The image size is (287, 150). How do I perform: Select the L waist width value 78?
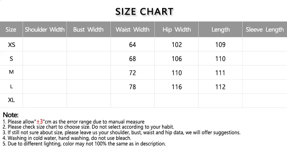coord(133,87)
